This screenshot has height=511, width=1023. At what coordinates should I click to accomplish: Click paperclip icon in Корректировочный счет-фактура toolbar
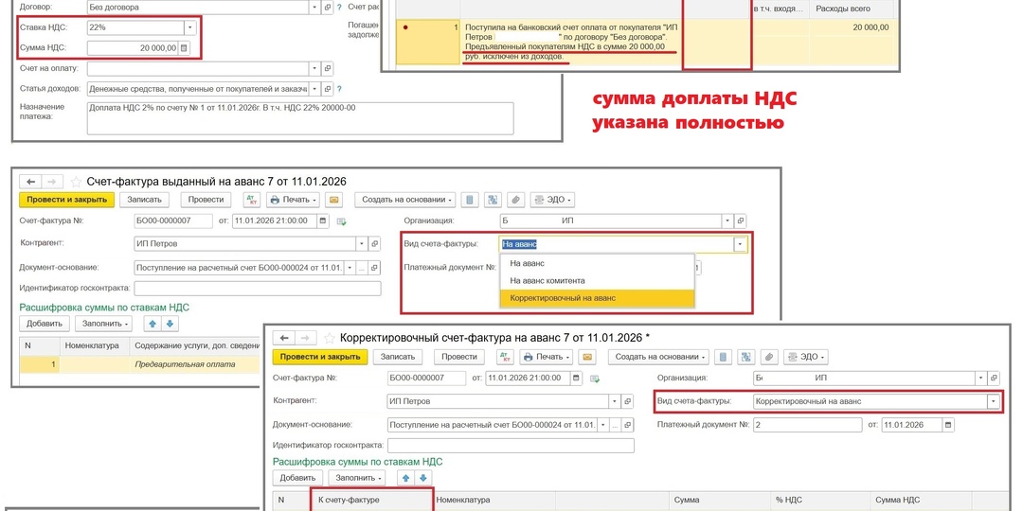coord(770,357)
